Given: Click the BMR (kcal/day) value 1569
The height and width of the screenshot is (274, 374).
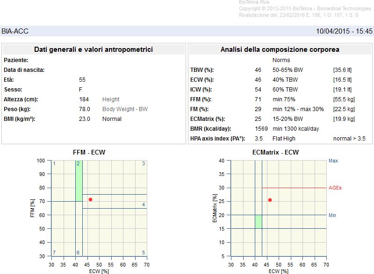Looking at the screenshot, I should pyautogui.click(x=261, y=129).
